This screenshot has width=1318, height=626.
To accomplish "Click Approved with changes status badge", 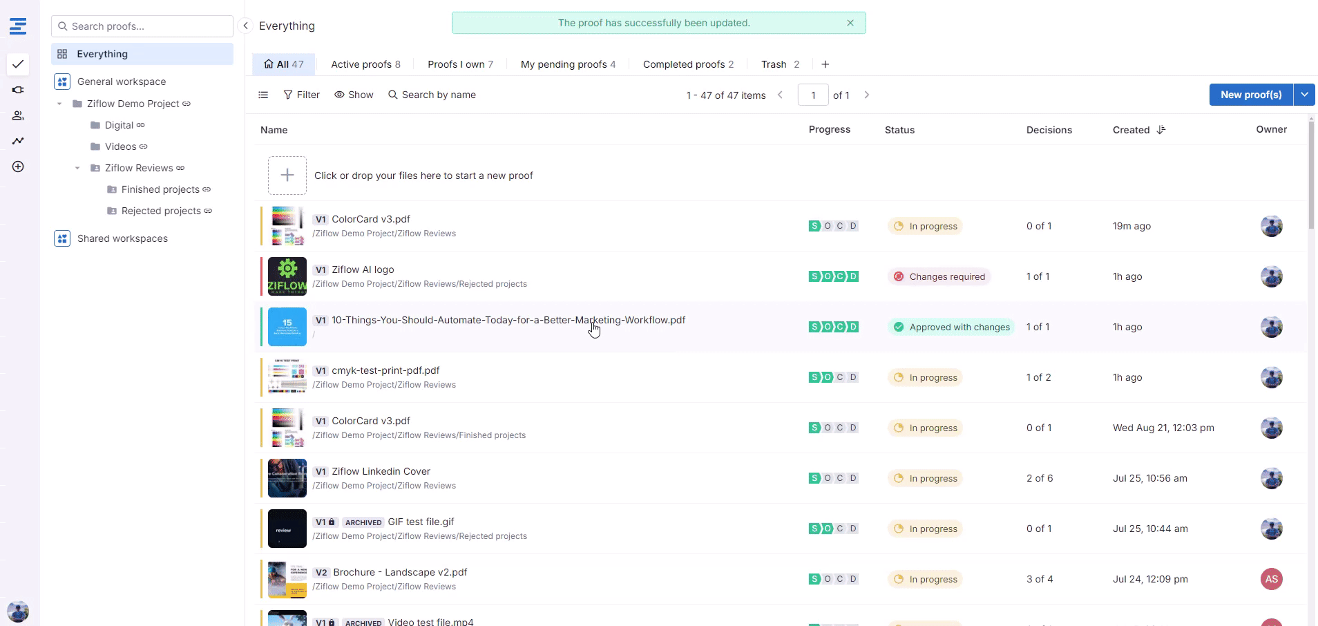I will (951, 327).
